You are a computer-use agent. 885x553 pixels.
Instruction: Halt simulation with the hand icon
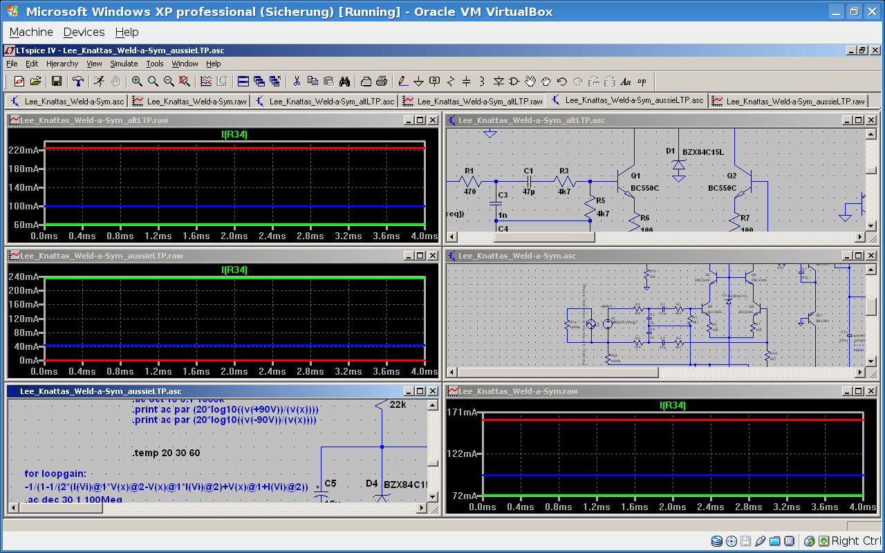click(115, 81)
